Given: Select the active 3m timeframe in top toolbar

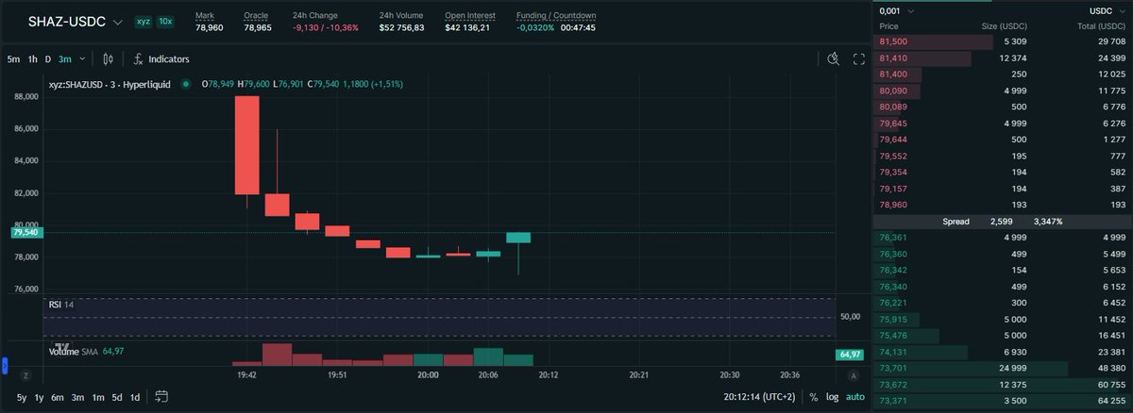Looking at the screenshot, I should (65, 59).
